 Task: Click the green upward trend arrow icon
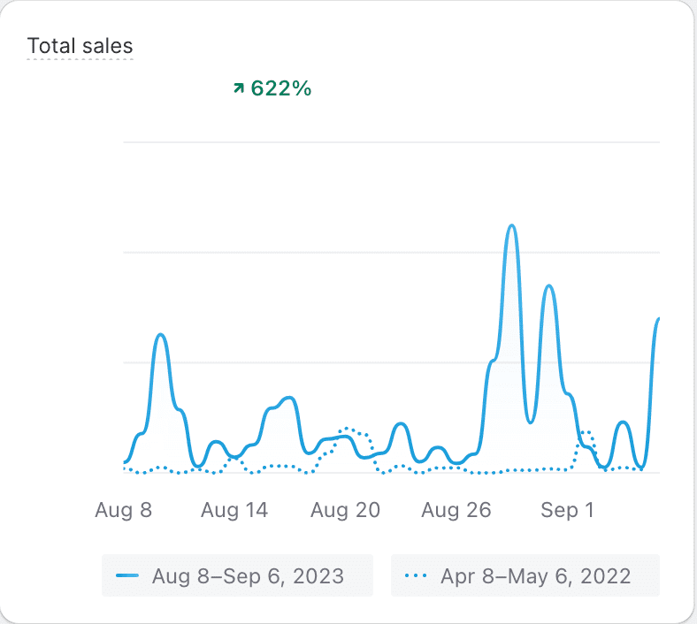tap(238, 88)
